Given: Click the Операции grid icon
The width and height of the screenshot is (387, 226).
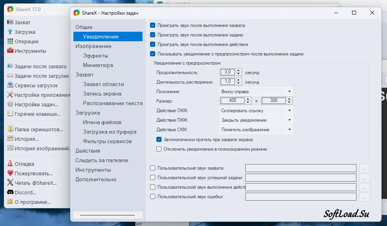Looking at the screenshot, I should pyautogui.click(x=10, y=41).
